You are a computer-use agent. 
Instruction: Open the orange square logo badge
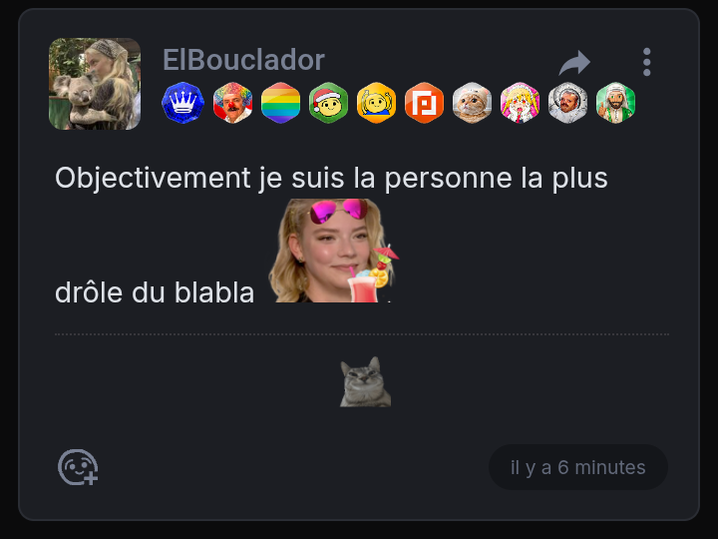(x=425, y=103)
